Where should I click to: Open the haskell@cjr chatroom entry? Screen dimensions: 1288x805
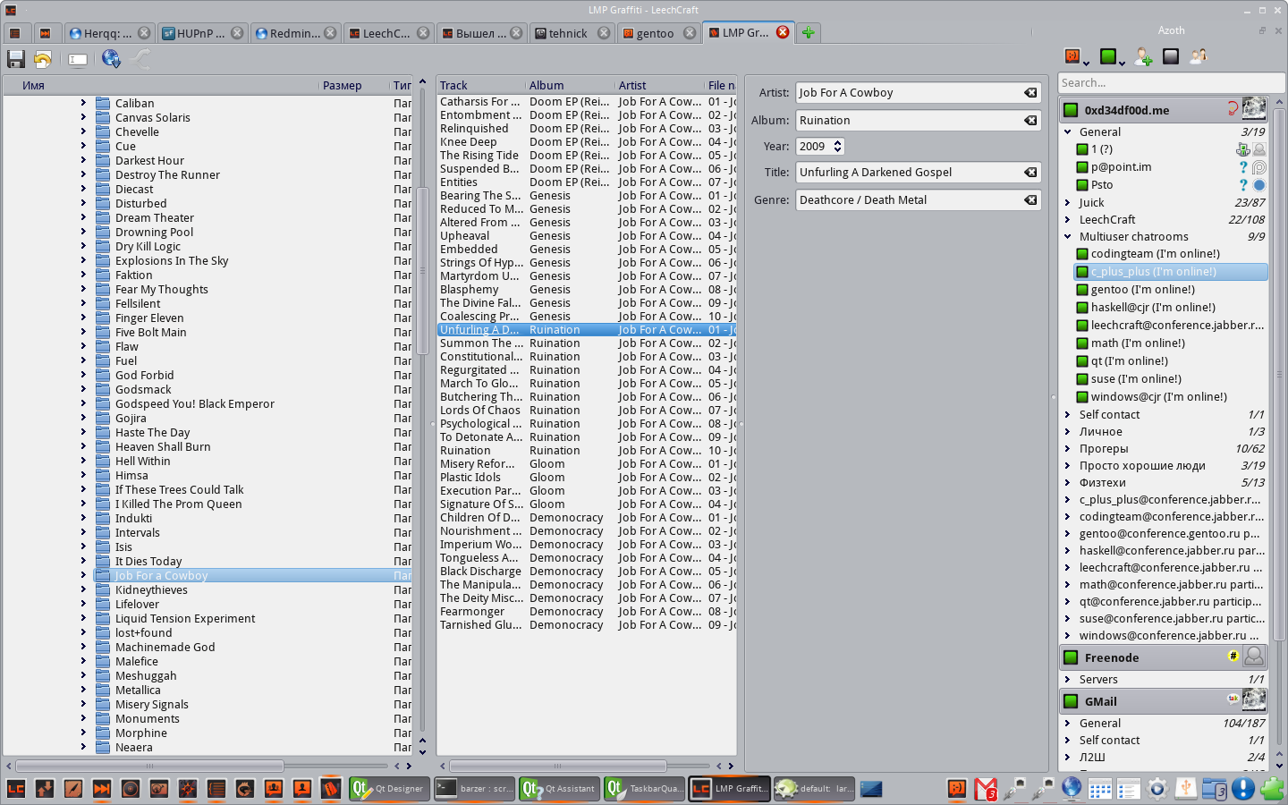pyautogui.click(x=1153, y=308)
